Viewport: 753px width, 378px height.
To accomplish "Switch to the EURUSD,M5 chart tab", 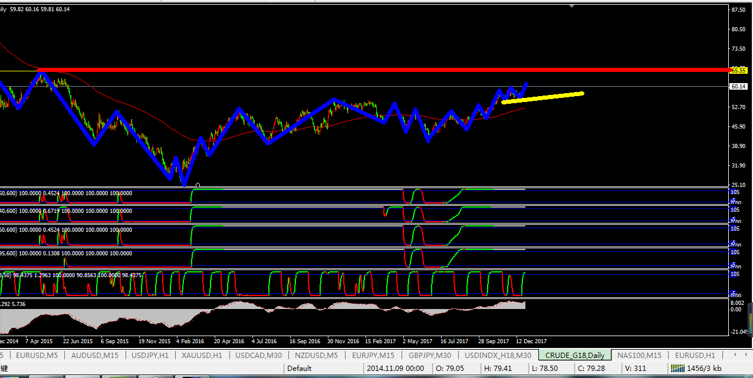I will point(37,356).
